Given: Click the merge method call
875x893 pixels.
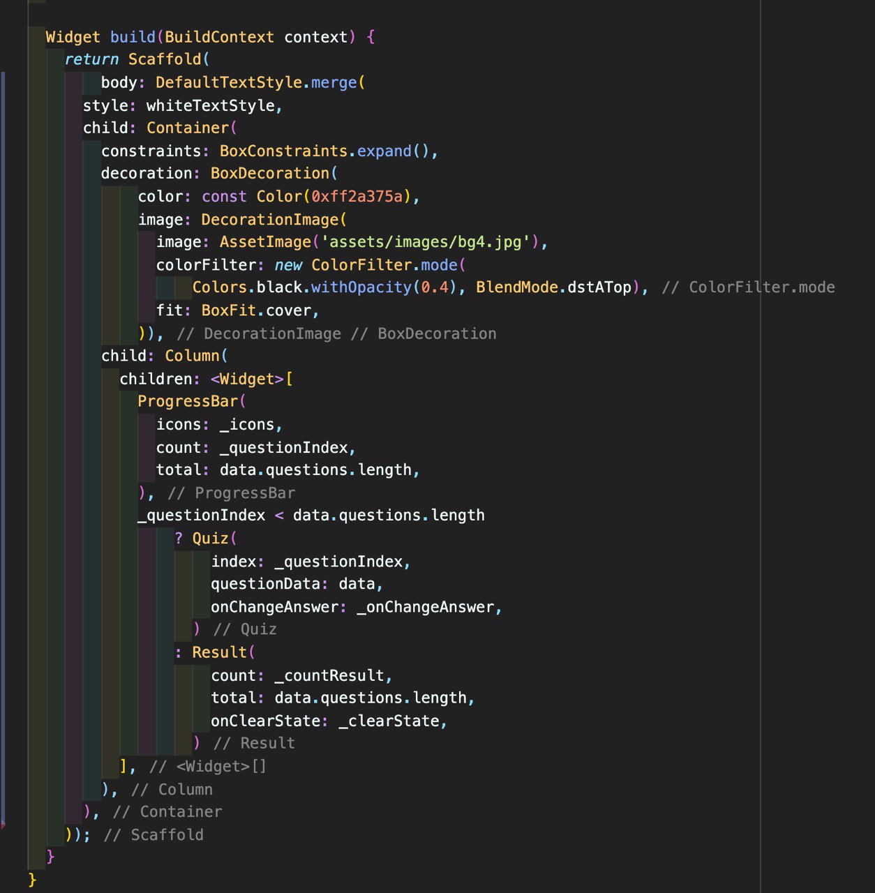Looking at the screenshot, I should click(x=334, y=82).
